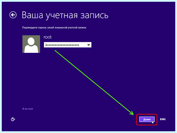
Task: Focus the password input field
Action: [x=68, y=45]
